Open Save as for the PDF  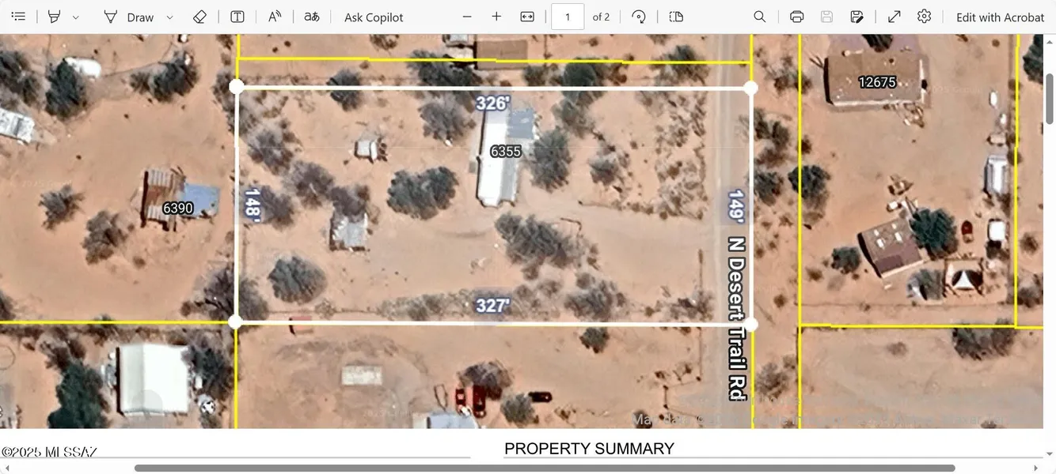[857, 16]
